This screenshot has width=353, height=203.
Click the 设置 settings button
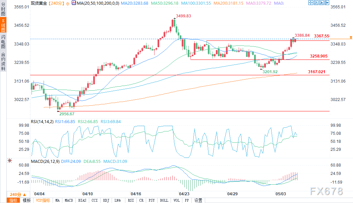click(x=198, y=200)
